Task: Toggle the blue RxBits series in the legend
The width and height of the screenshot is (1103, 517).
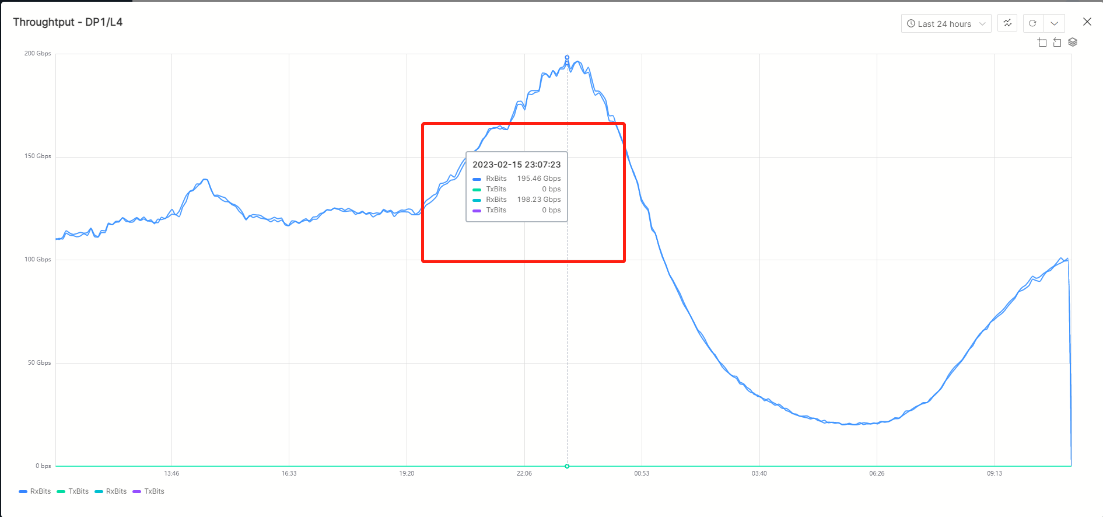Action: (35, 491)
